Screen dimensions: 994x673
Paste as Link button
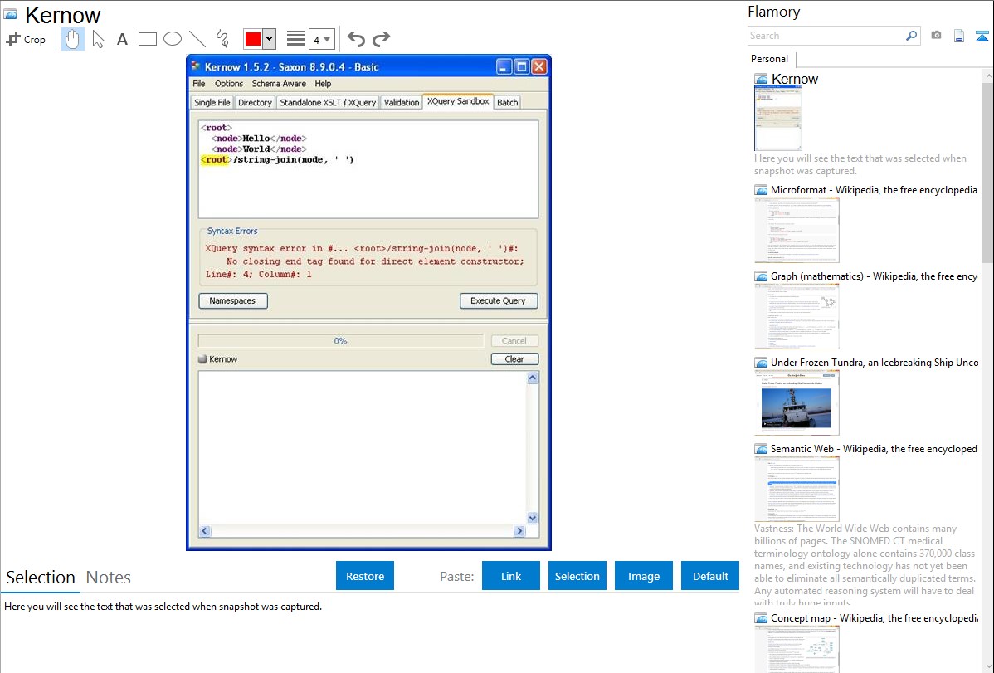[511, 576]
